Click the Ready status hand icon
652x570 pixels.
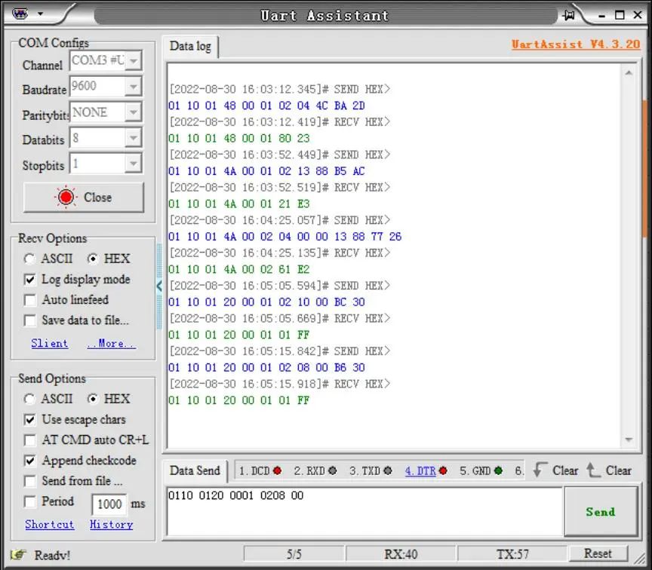(x=19, y=555)
